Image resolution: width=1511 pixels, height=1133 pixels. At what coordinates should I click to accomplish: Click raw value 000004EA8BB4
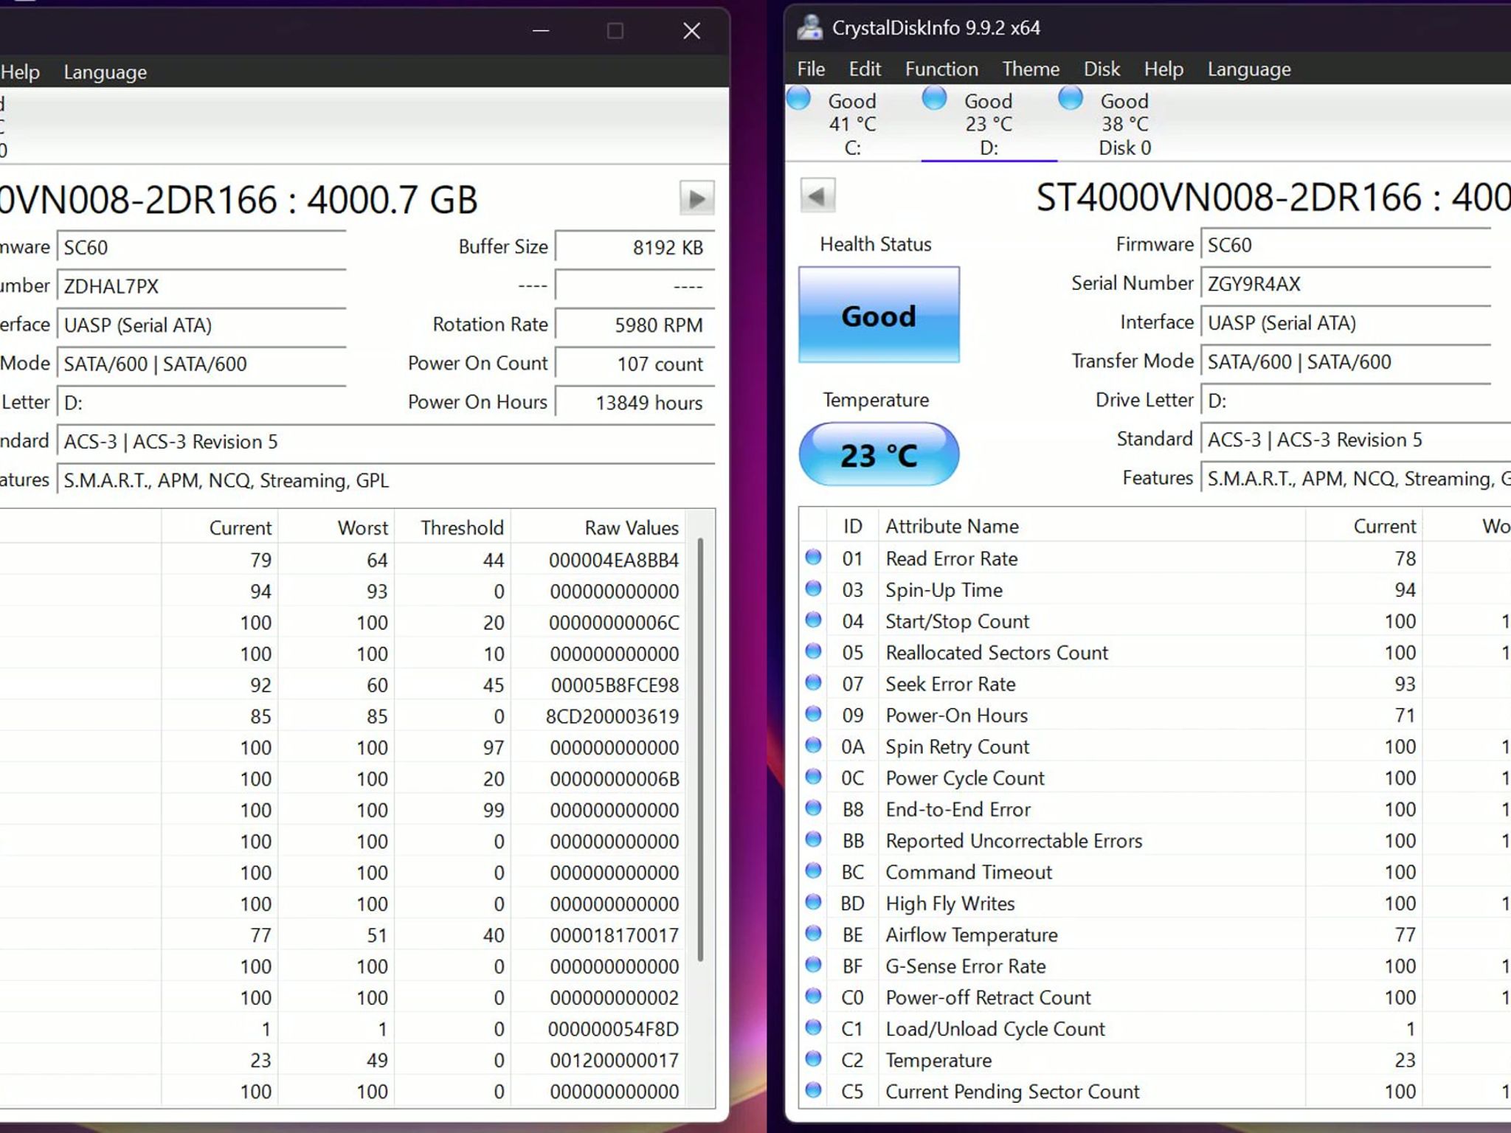tap(613, 560)
